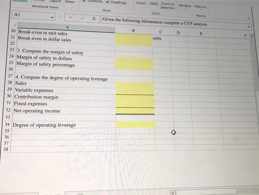Viewport: 259px width, 195px height.
Task: Select cell 'Break-even in unit sales'
Action: 66,33
